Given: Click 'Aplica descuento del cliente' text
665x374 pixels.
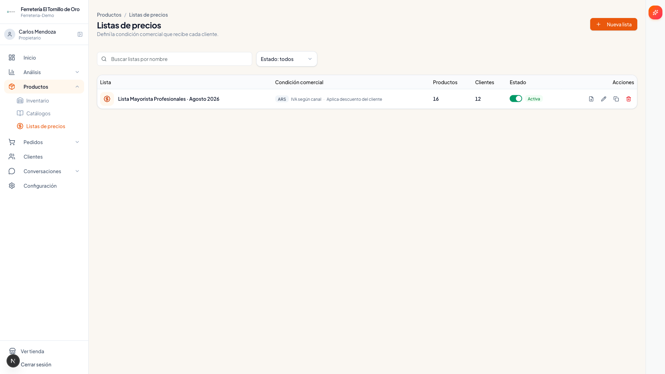Looking at the screenshot, I should click(x=354, y=99).
